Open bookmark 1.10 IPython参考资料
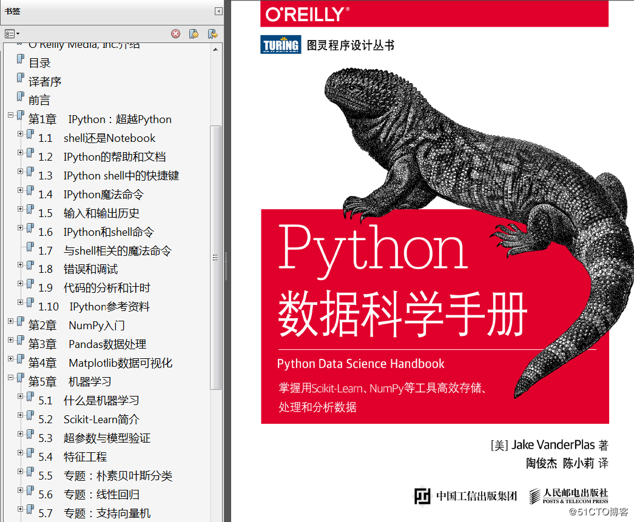 [94, 307]
